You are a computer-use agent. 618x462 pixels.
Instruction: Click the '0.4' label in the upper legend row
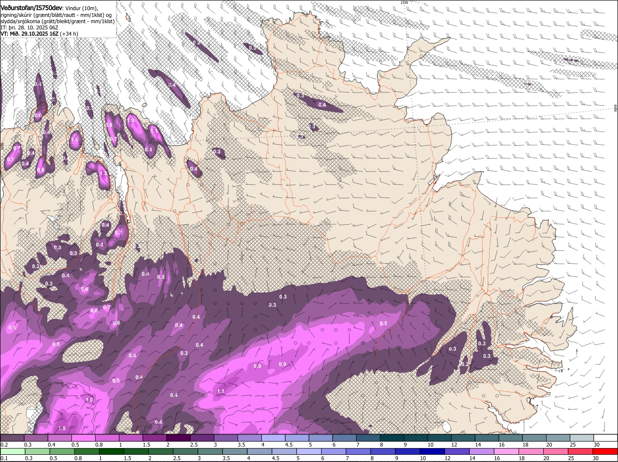tap(52, 445)
